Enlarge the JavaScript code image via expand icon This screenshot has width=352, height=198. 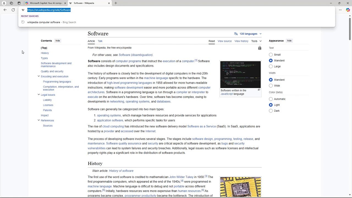point(259,90)
